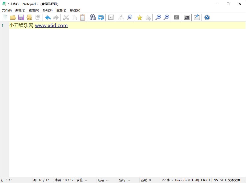
Task: Add to favorites with the yellow star icon
Action: click(x=139, y=17)
